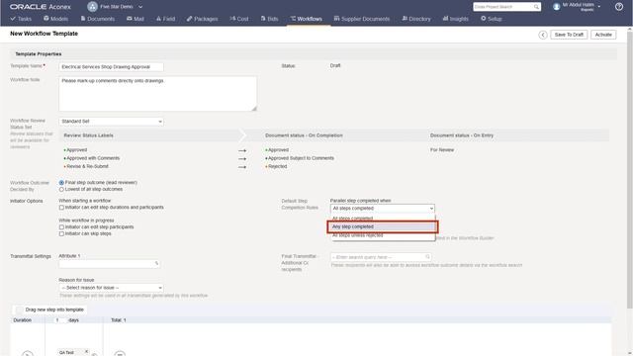The width and height of the screenshot is (633, 356).
Task: Open the Packages navigation menu
Action: [x=202, y=19]
